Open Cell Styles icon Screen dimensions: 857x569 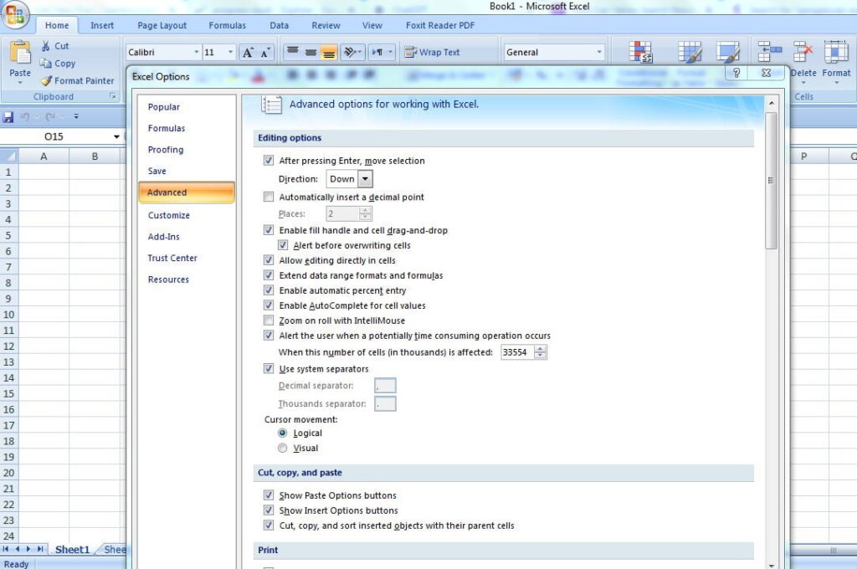727,53
